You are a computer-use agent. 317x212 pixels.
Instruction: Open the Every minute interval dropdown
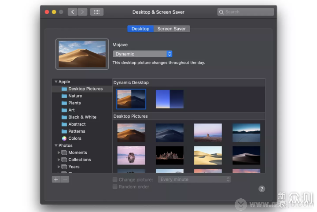click(x=194, y=179)
